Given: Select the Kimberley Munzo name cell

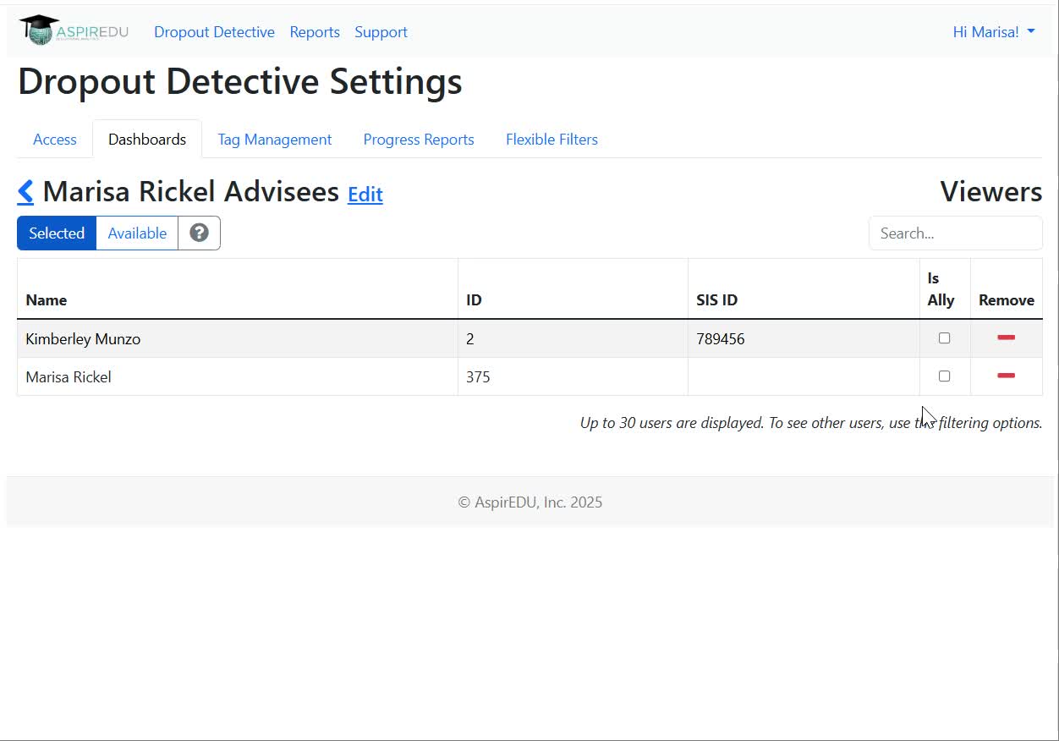Looking at the screenshot, I should 238,338.
